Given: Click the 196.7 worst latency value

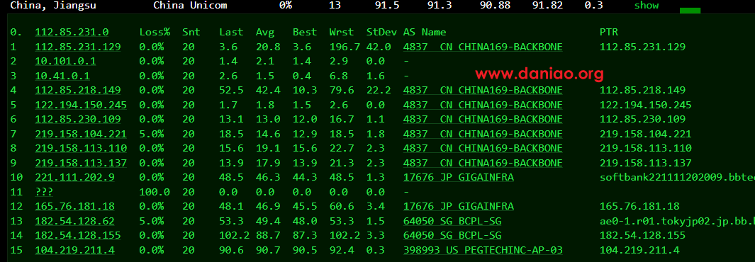Looking at the screenshot, I should click(345, 47).
